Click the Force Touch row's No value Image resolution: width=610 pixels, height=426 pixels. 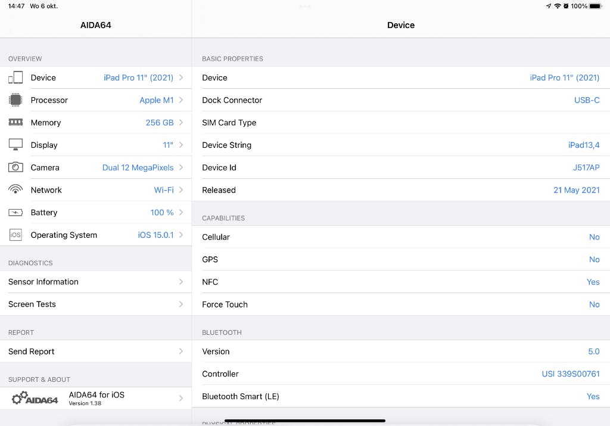tap(594, 304)
